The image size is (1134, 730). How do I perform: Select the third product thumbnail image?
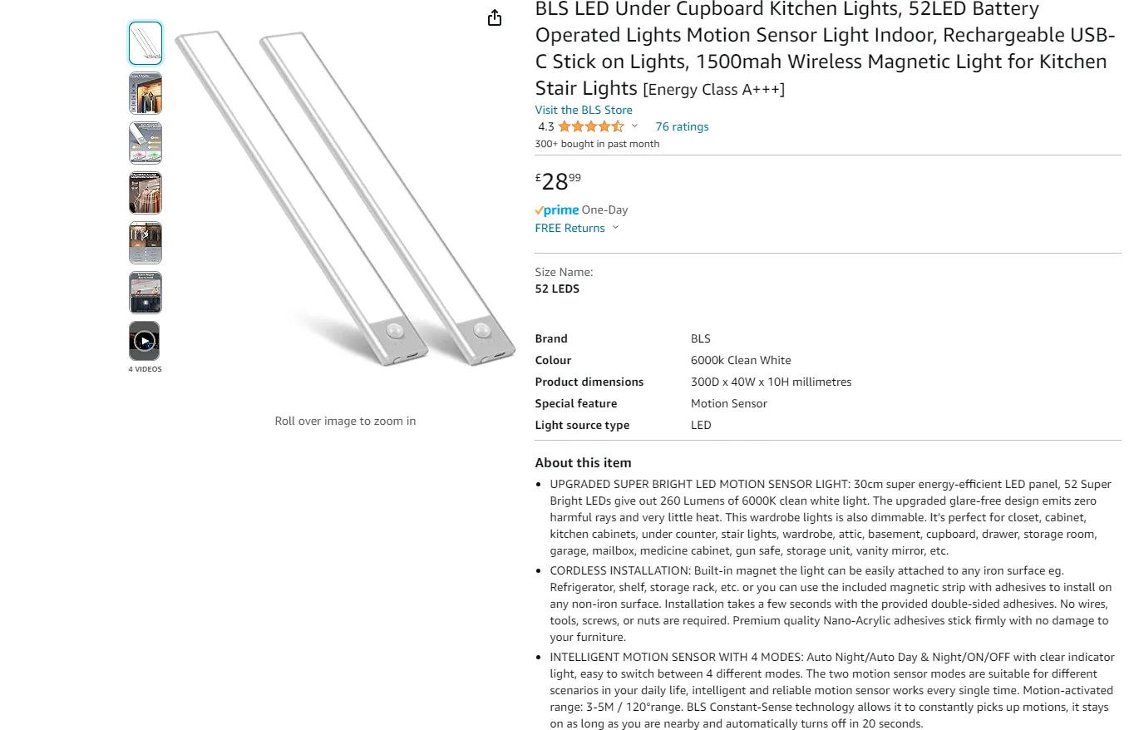click(x=145, y=143)
